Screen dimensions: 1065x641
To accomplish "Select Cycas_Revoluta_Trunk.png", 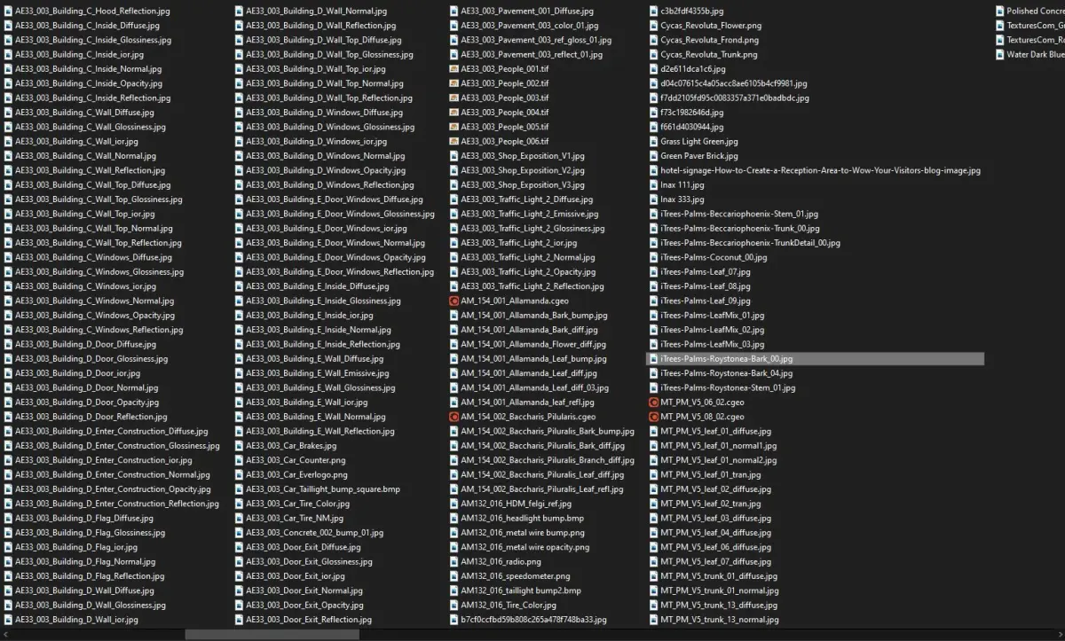I will click(x=709, y=54).
